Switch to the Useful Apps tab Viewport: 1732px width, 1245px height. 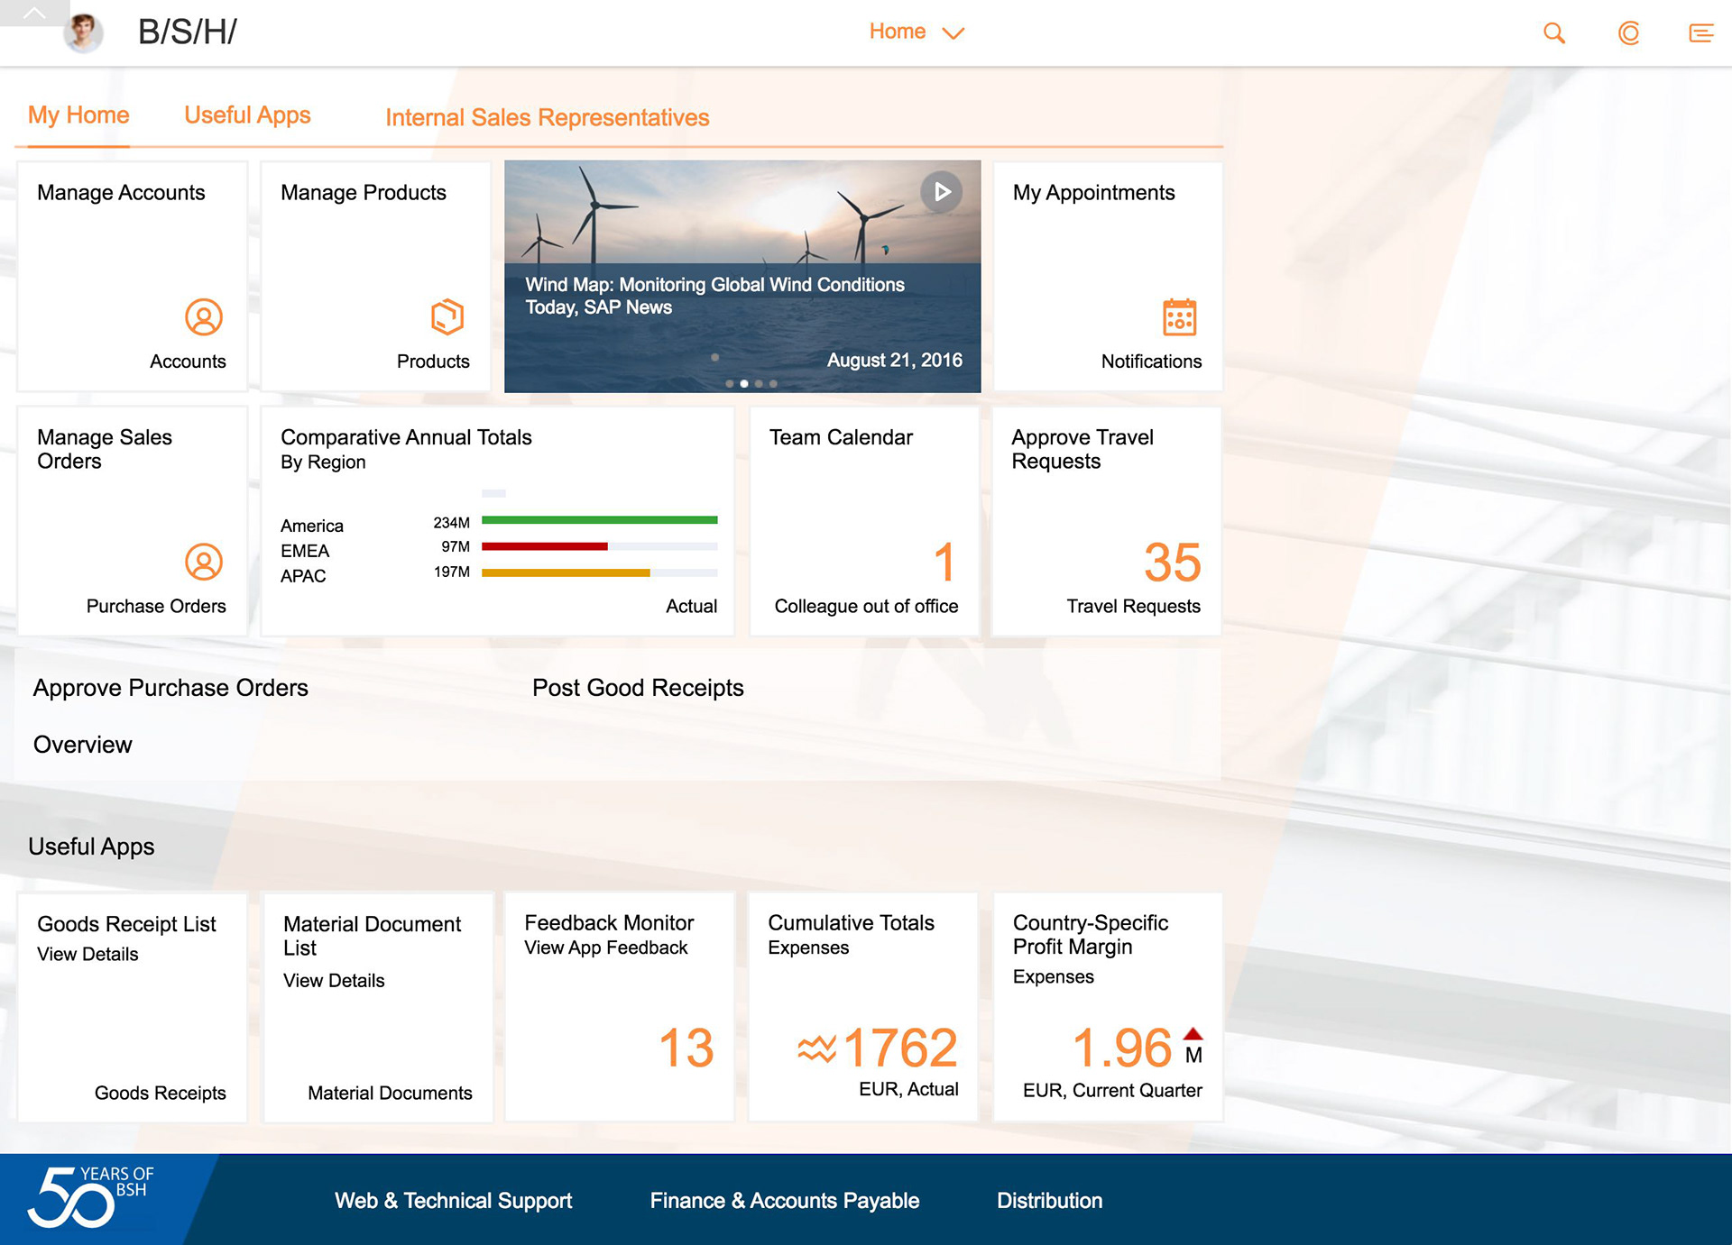[x=247, y=115]
